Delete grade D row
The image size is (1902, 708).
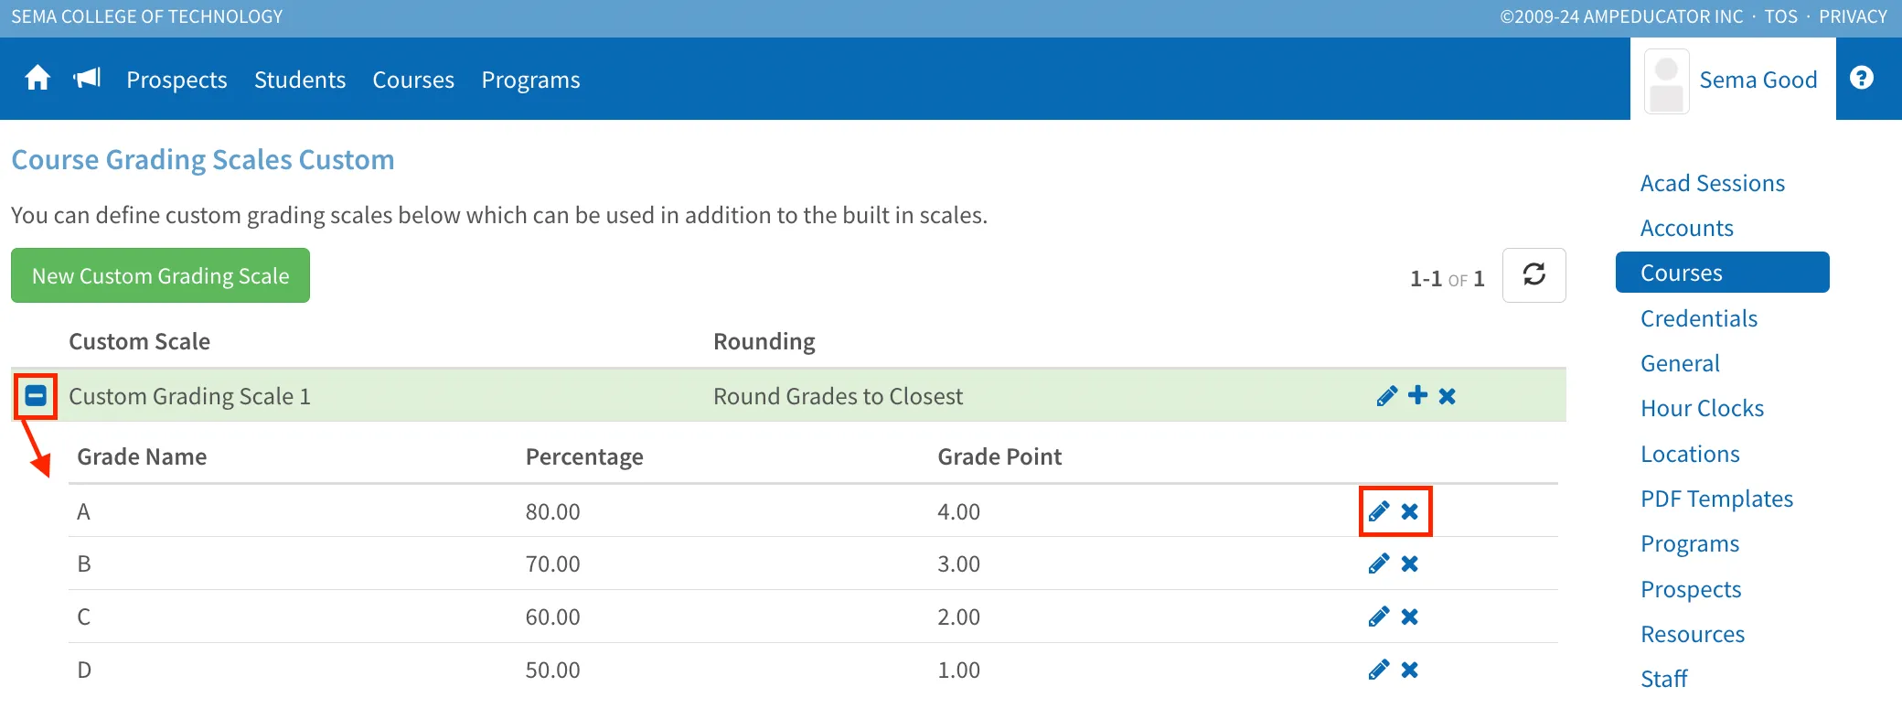(x=1410, y=670)
